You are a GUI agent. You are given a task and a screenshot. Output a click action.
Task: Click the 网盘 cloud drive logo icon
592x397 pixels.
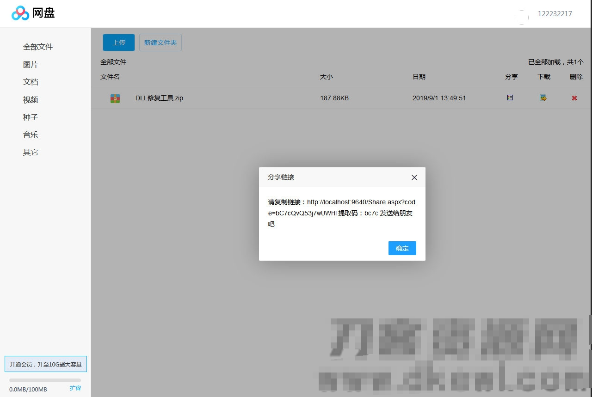pos(20,13)
